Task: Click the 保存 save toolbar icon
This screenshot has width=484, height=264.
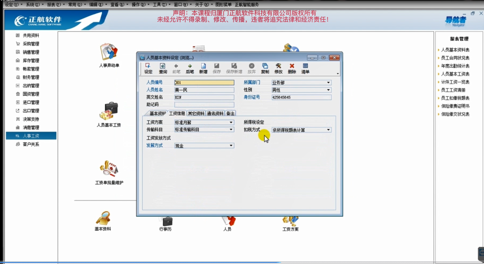Action: click(x=217, y=68)
